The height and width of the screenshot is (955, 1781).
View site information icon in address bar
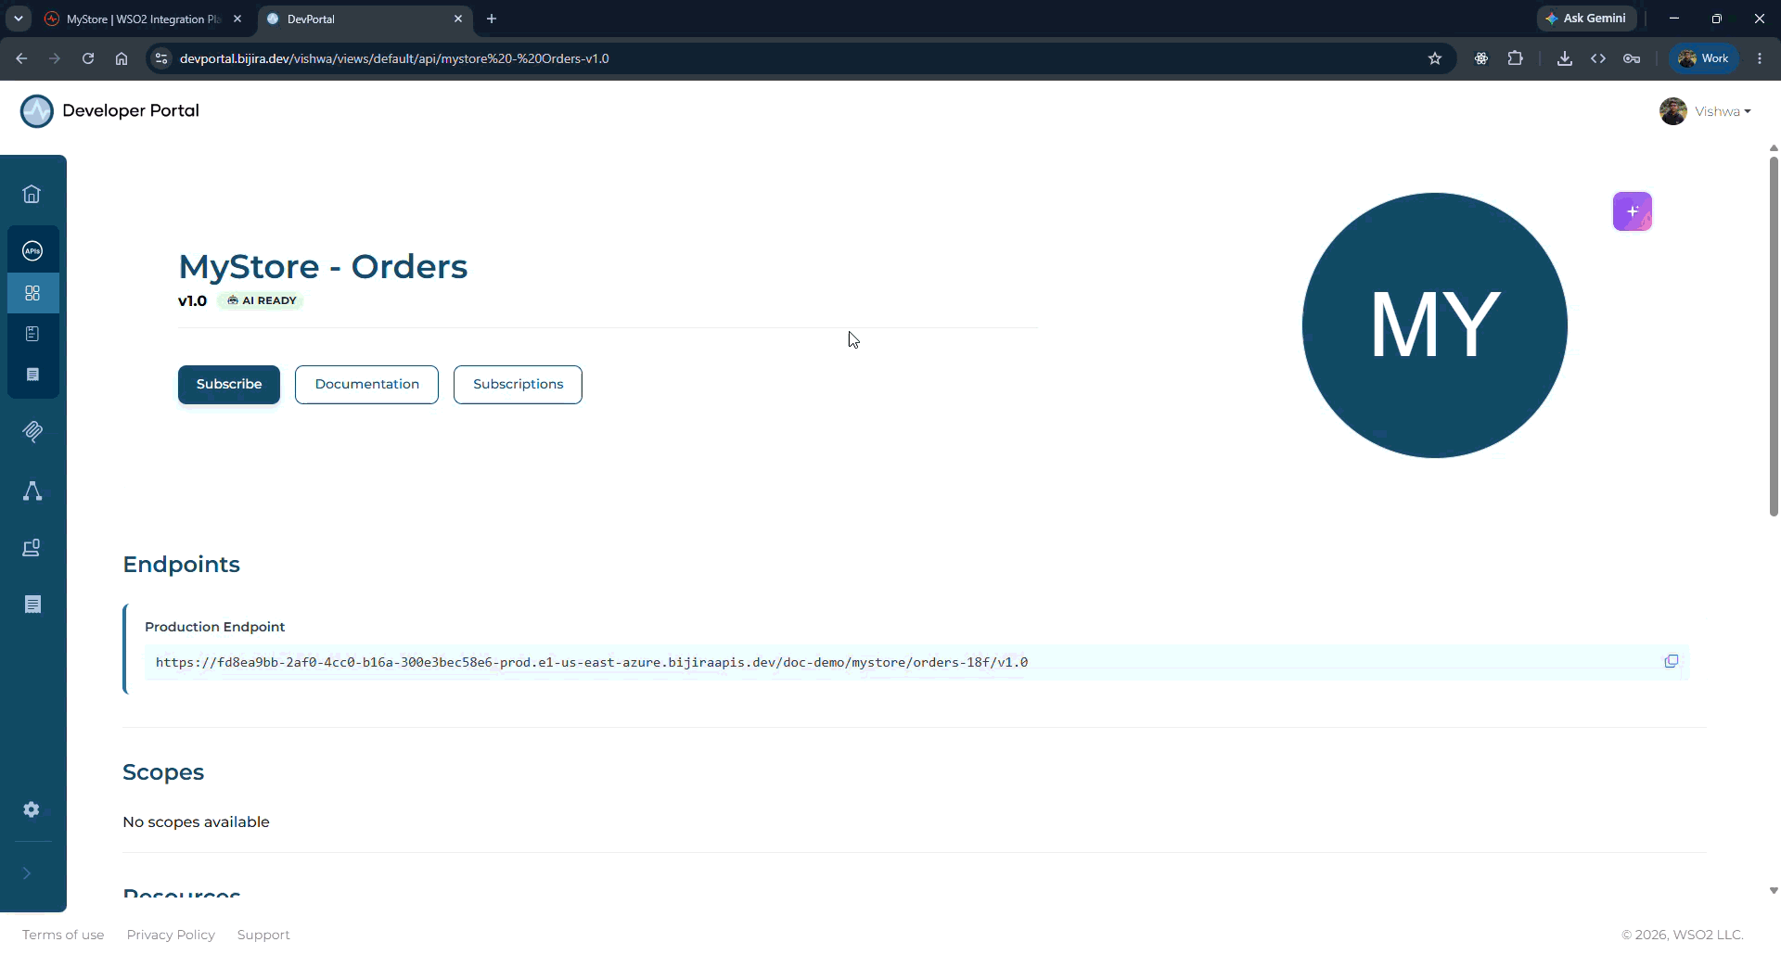tap(161, 58)
